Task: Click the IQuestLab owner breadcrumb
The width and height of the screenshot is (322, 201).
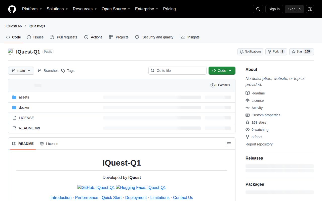Action: [14, 26]
